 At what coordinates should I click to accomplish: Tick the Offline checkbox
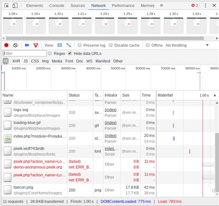click(147, 45)
